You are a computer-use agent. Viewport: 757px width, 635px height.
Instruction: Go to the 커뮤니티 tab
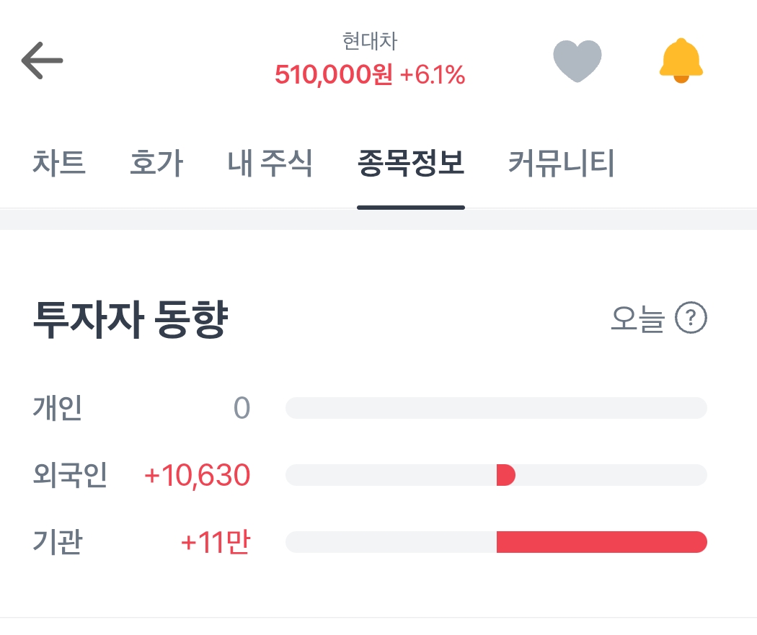[561, 164]
